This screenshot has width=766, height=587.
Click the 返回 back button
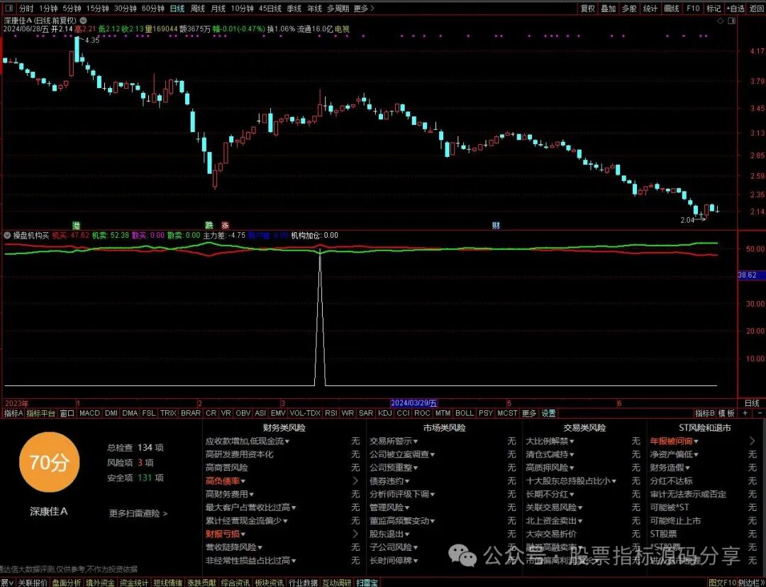coord(756,9)
